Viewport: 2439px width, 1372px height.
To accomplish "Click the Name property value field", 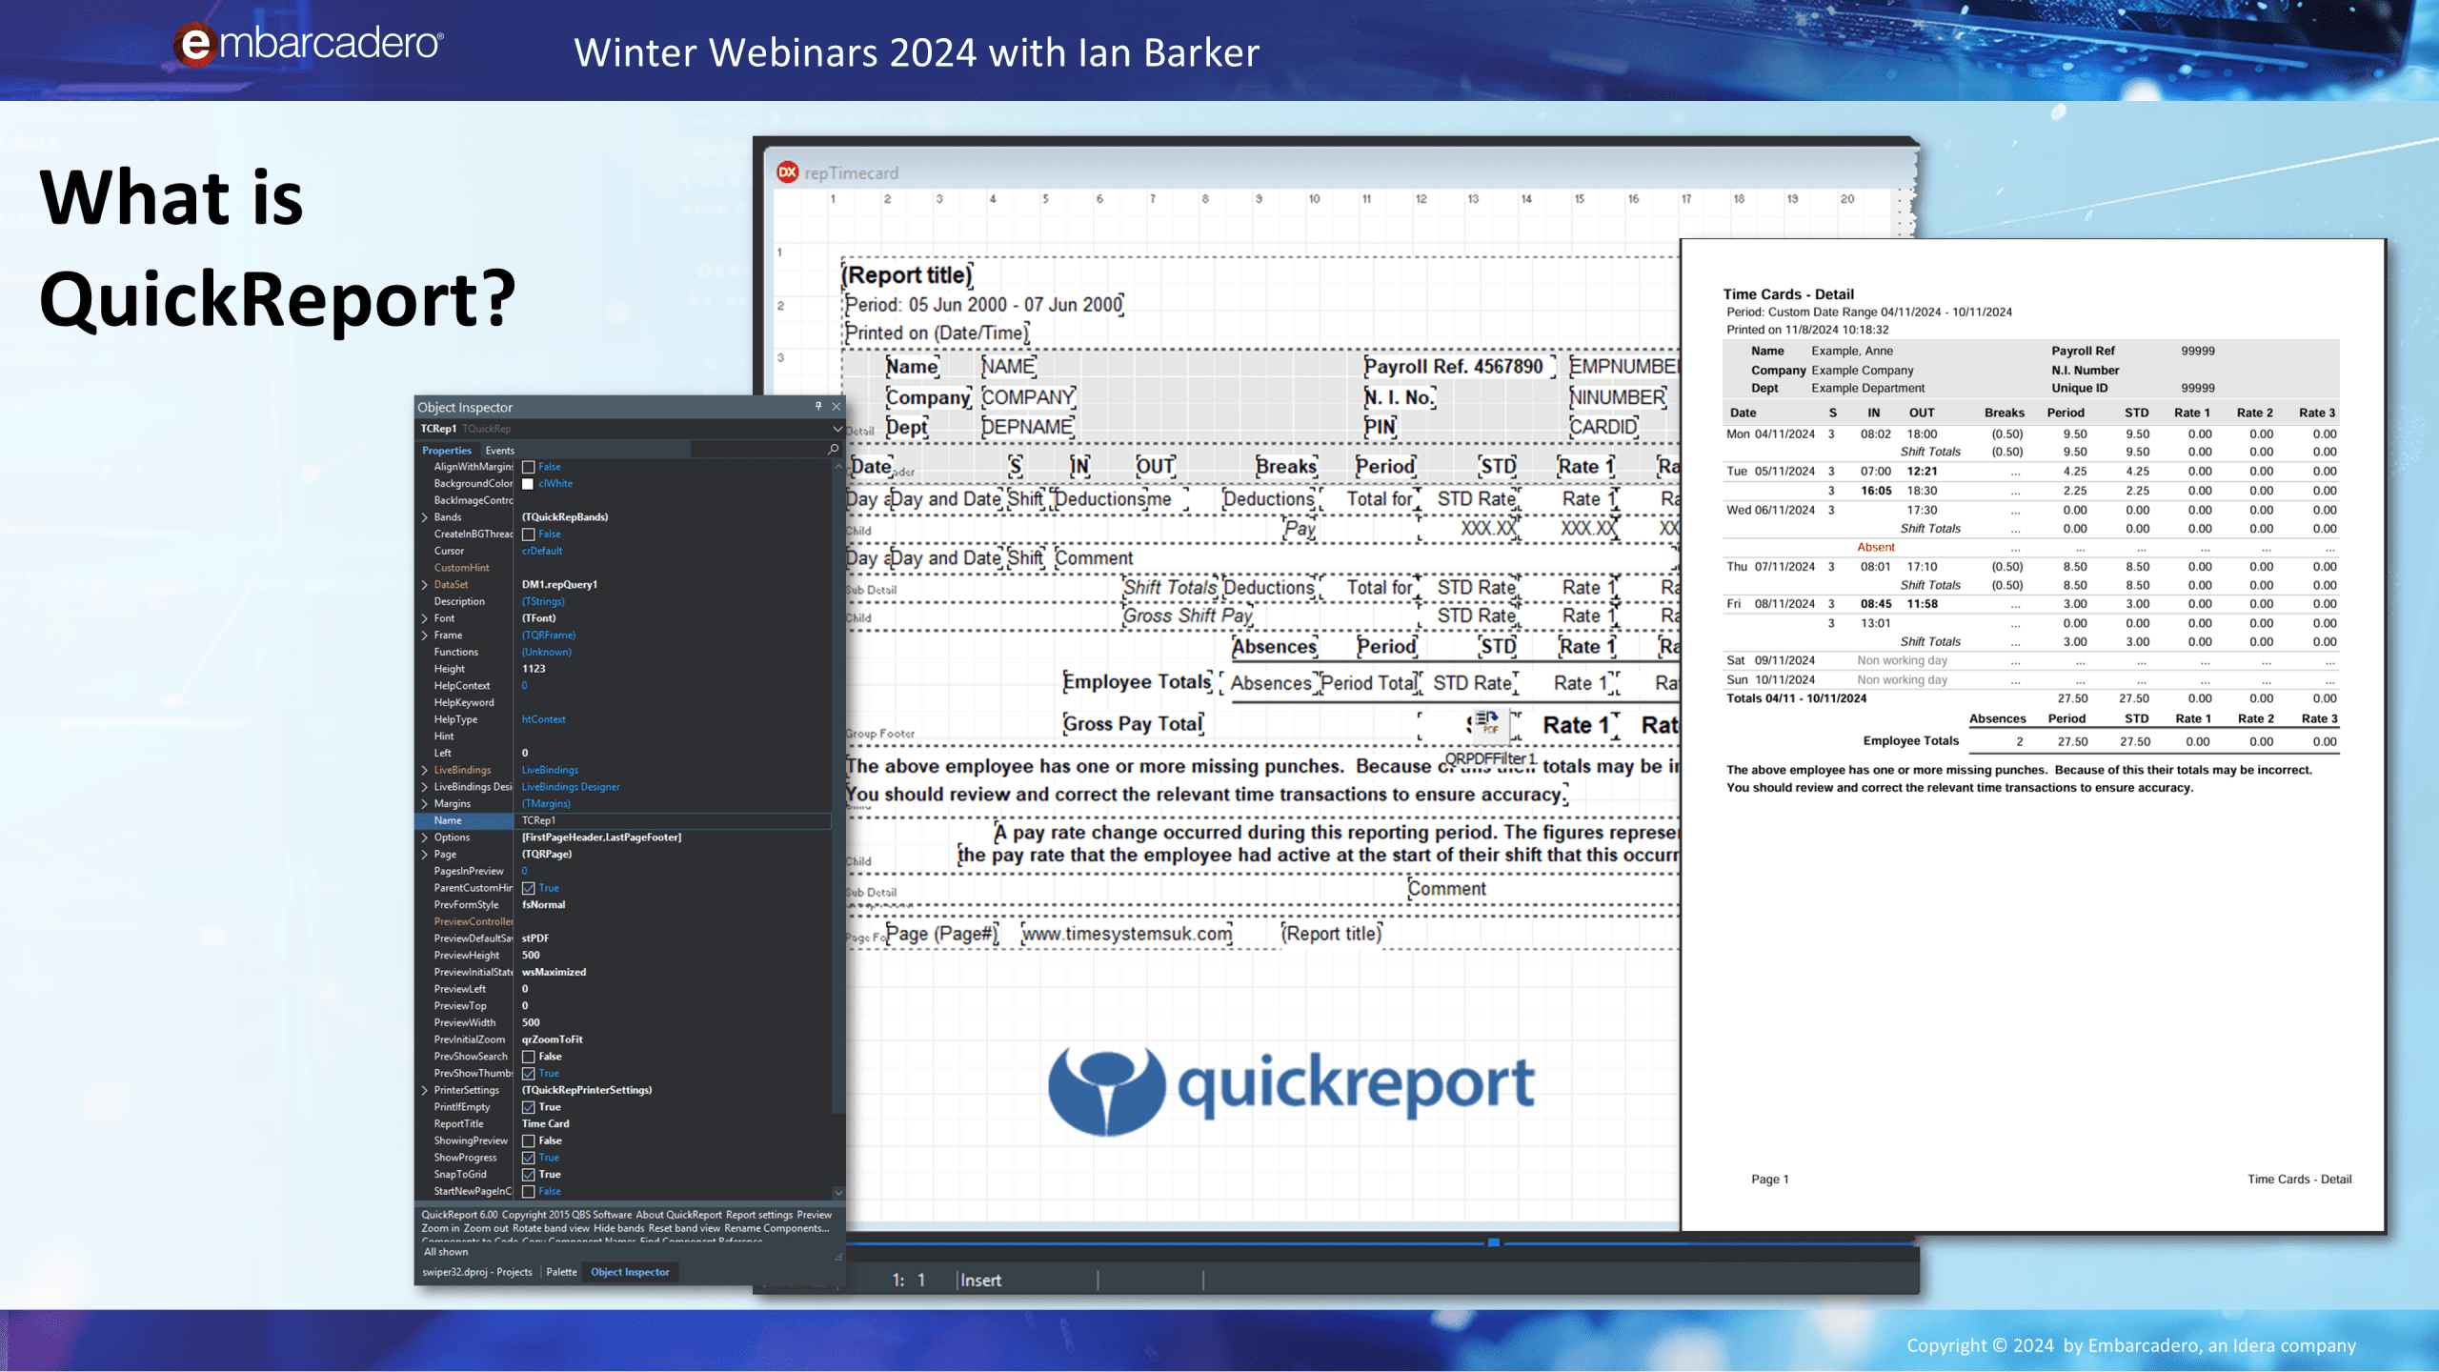I will (675, 820).
